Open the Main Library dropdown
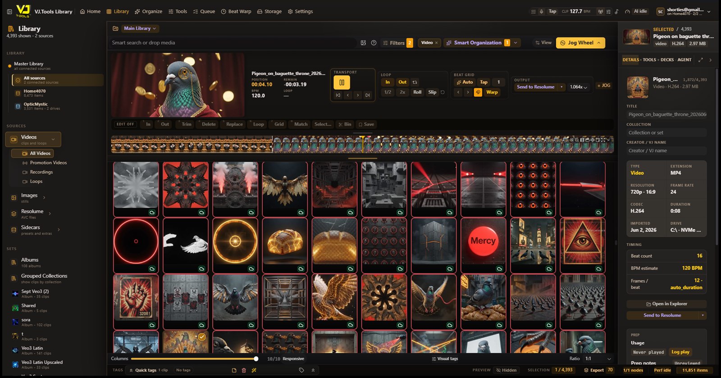This screenshot has height=378, width=721. coord(140,28)
